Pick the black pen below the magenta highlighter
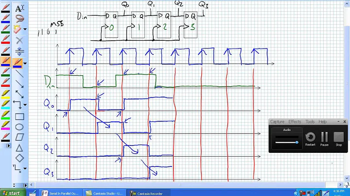 [x=5, y=137]
